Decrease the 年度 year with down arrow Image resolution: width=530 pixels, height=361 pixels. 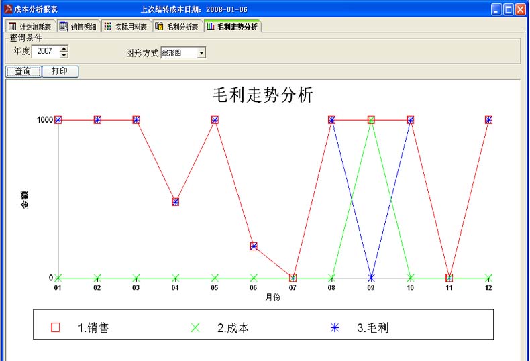click(x=64, y=55)
